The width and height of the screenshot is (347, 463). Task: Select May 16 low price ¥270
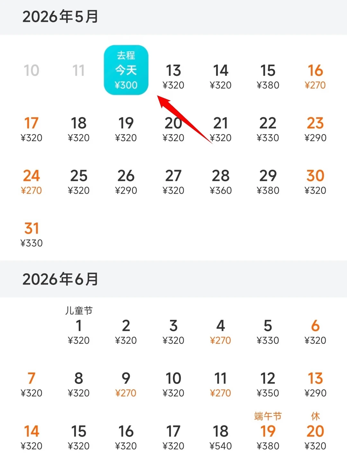[315, 77]
